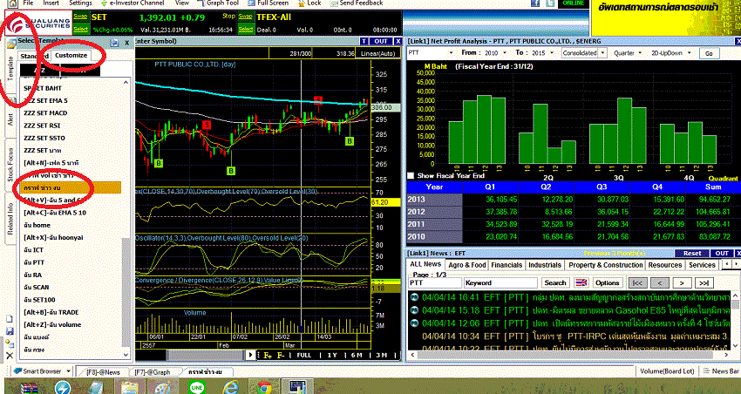This screenshot has height=394, width=741.
Task: Click the Facebook icon at top right
Action: point(535,3)
